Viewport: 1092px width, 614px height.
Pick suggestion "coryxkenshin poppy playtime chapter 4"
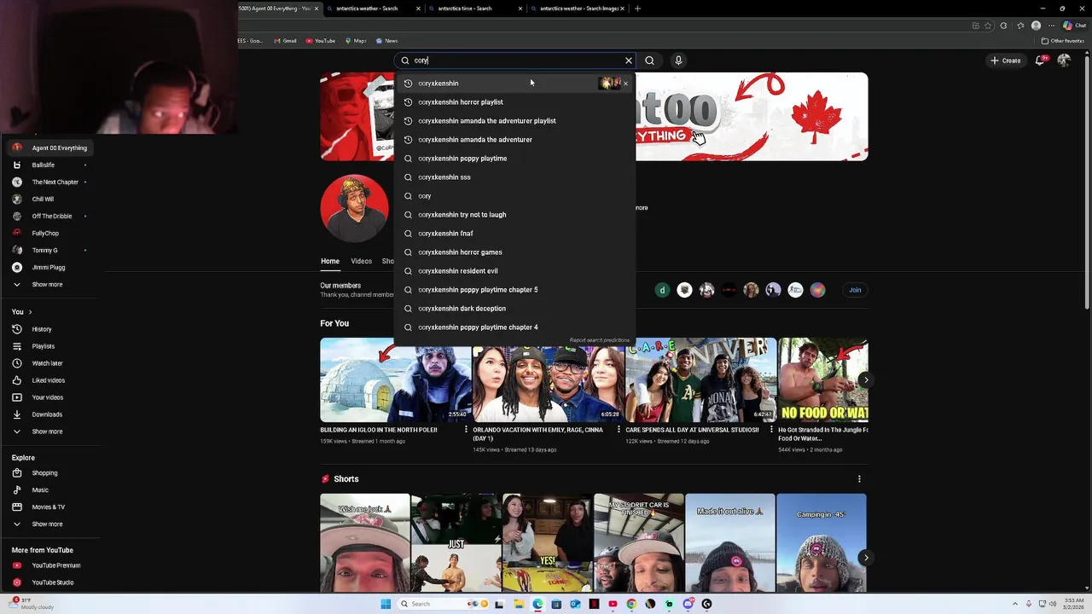(515, 327)
